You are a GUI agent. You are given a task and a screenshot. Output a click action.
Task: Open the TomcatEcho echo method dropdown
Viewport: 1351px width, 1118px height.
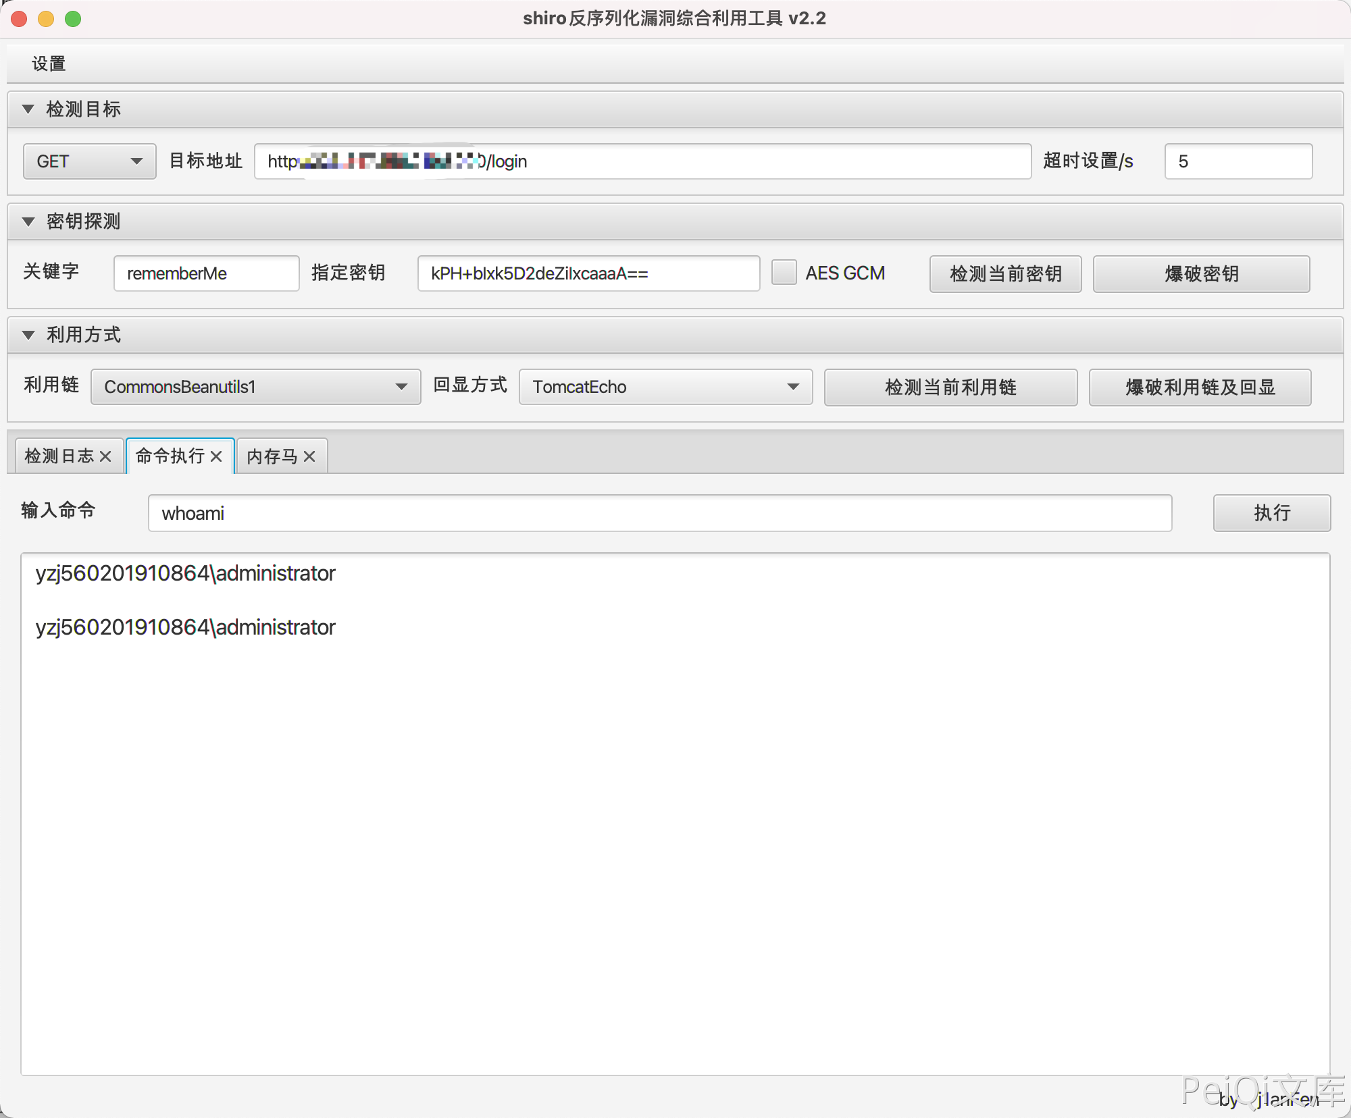coord(665,387)
